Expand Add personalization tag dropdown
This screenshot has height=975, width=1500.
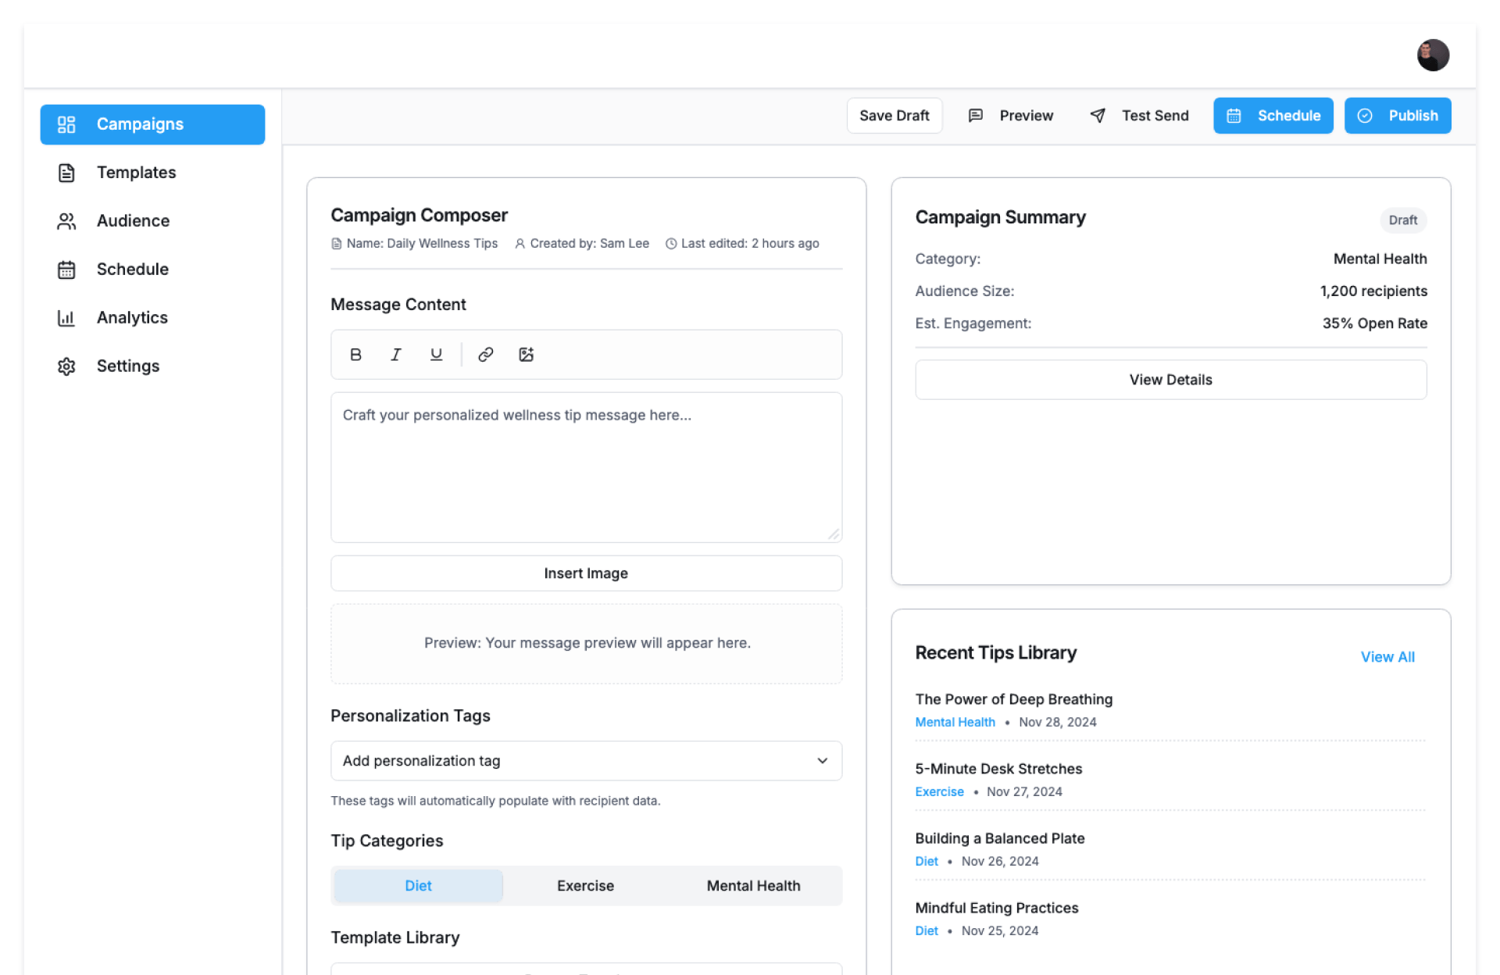pos(586,761)
